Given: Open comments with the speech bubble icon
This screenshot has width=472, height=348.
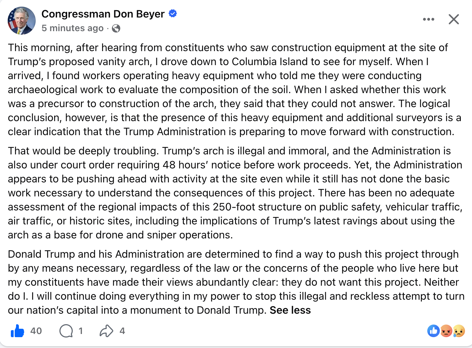Looking at the screenshot, I should point(66,331).
